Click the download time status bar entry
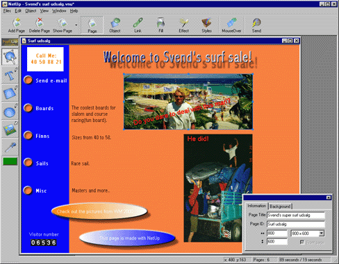The width and height of the screenshot is (339, 264). [x=304, y=260]
